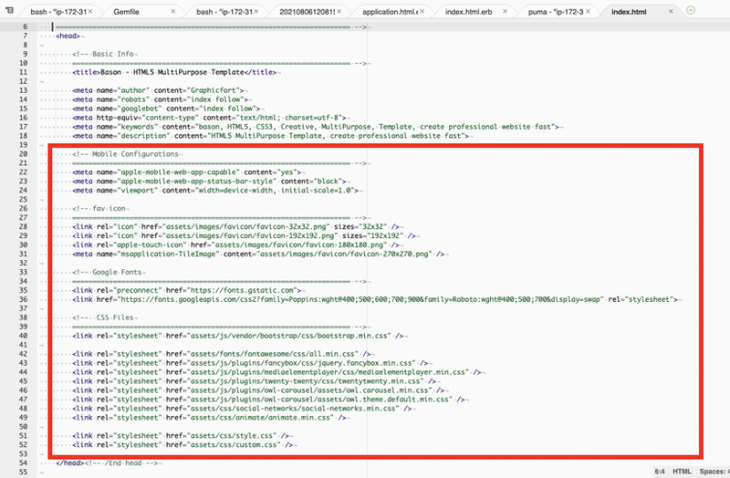
Task: Click the custom.css link line
Action: (x=182, y=445)
